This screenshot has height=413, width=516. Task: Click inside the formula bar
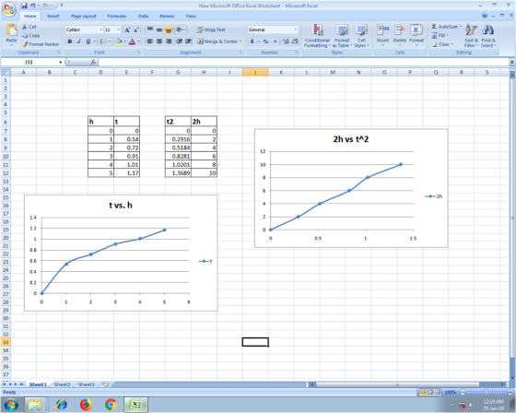click(303, 62)
